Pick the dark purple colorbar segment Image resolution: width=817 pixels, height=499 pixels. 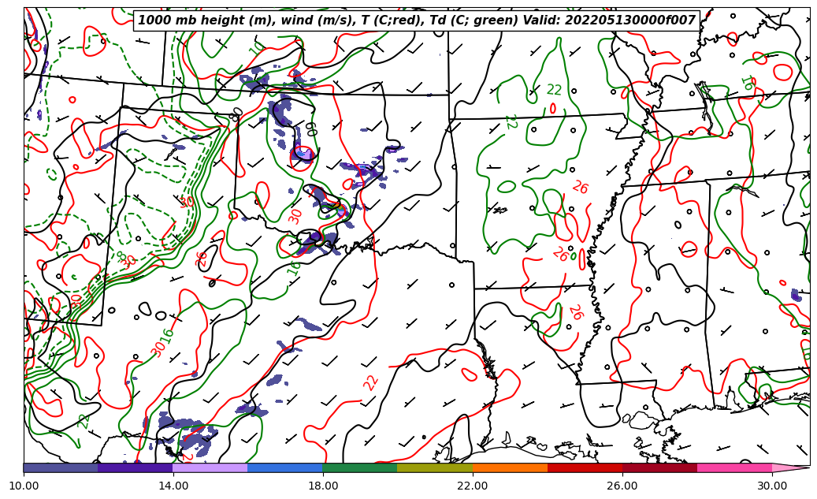[136, 467]
